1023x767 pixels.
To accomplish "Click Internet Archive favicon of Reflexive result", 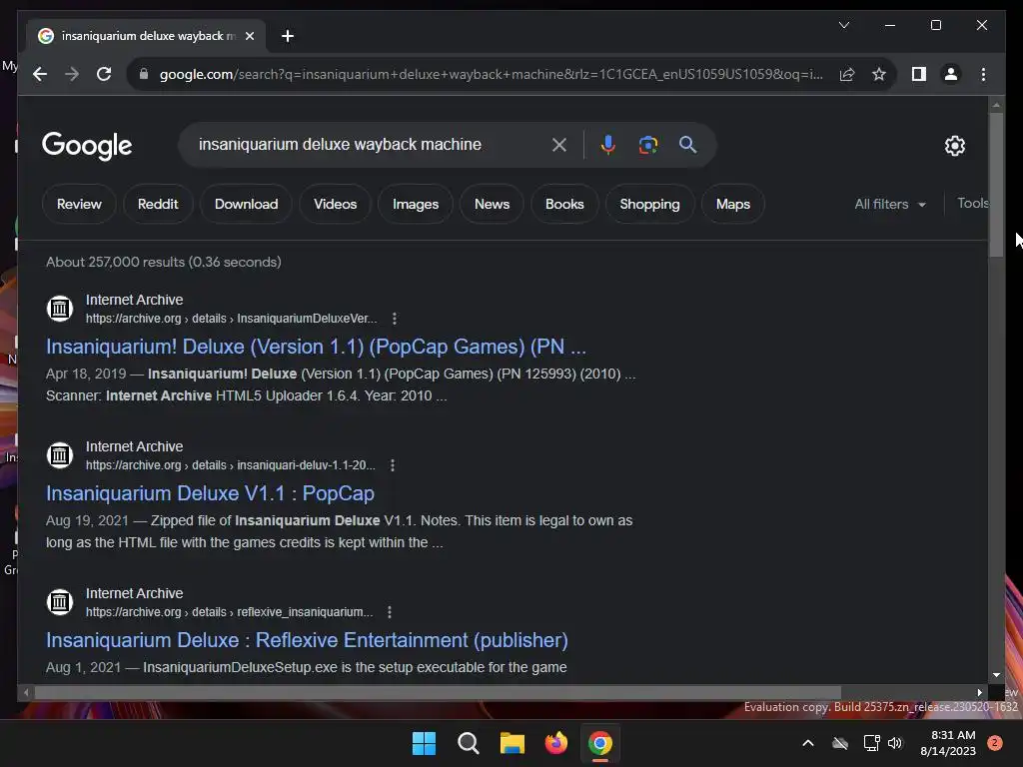I will pyautogui.click(x=59, y=601).
